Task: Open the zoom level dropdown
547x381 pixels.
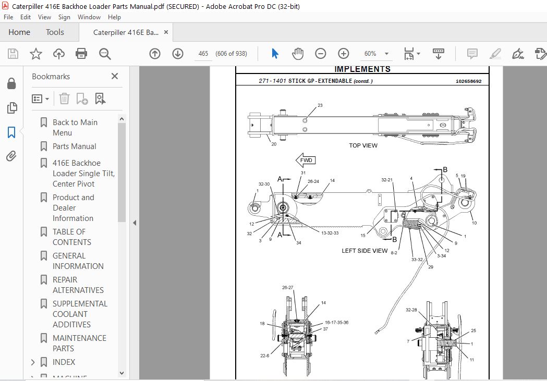Action: pyautogui.click(x=386, y=54)
